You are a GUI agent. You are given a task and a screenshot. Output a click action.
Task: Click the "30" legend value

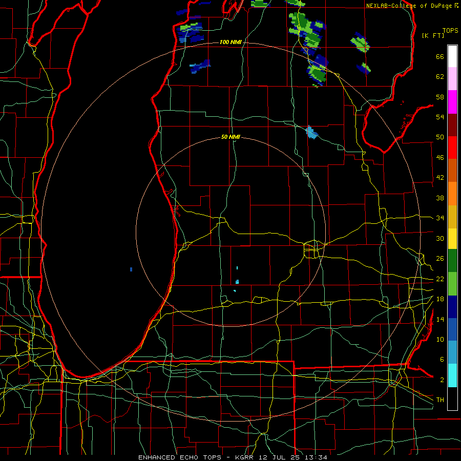[x=440, y=238]
